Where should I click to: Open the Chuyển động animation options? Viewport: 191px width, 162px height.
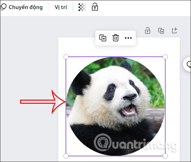22,7
